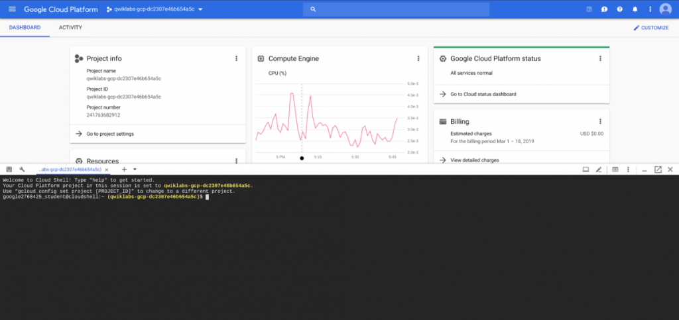679x320 pixels.
Task: Click 'All services normal' status text
Action: (x=471, y=73)
